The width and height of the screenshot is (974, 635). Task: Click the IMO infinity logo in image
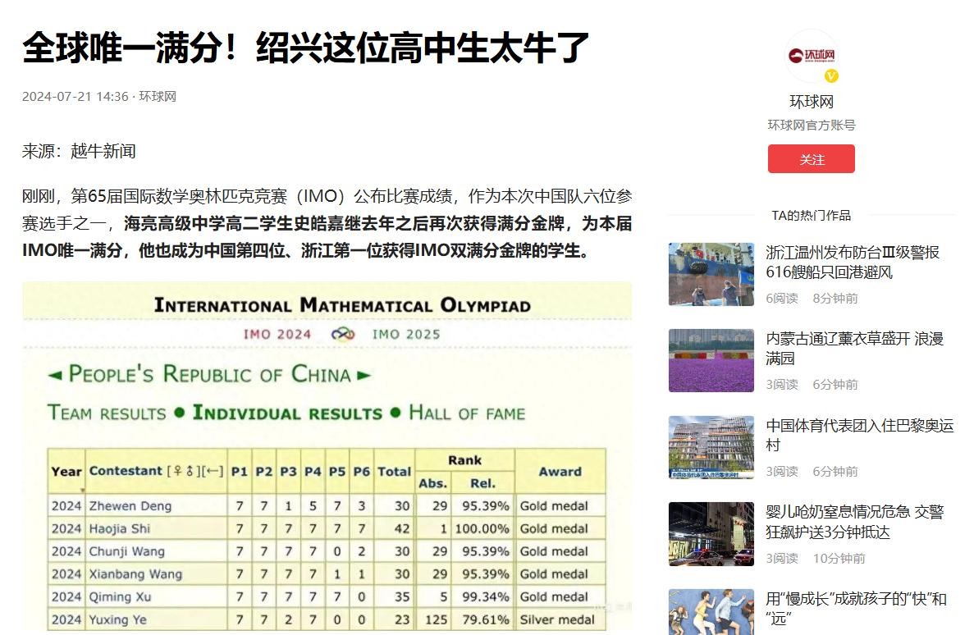tap(342, 334)
